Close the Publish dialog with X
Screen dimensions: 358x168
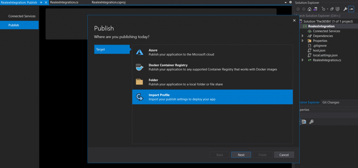point(294,20)
